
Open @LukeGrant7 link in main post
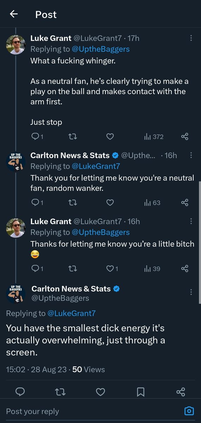coord(72,313)
